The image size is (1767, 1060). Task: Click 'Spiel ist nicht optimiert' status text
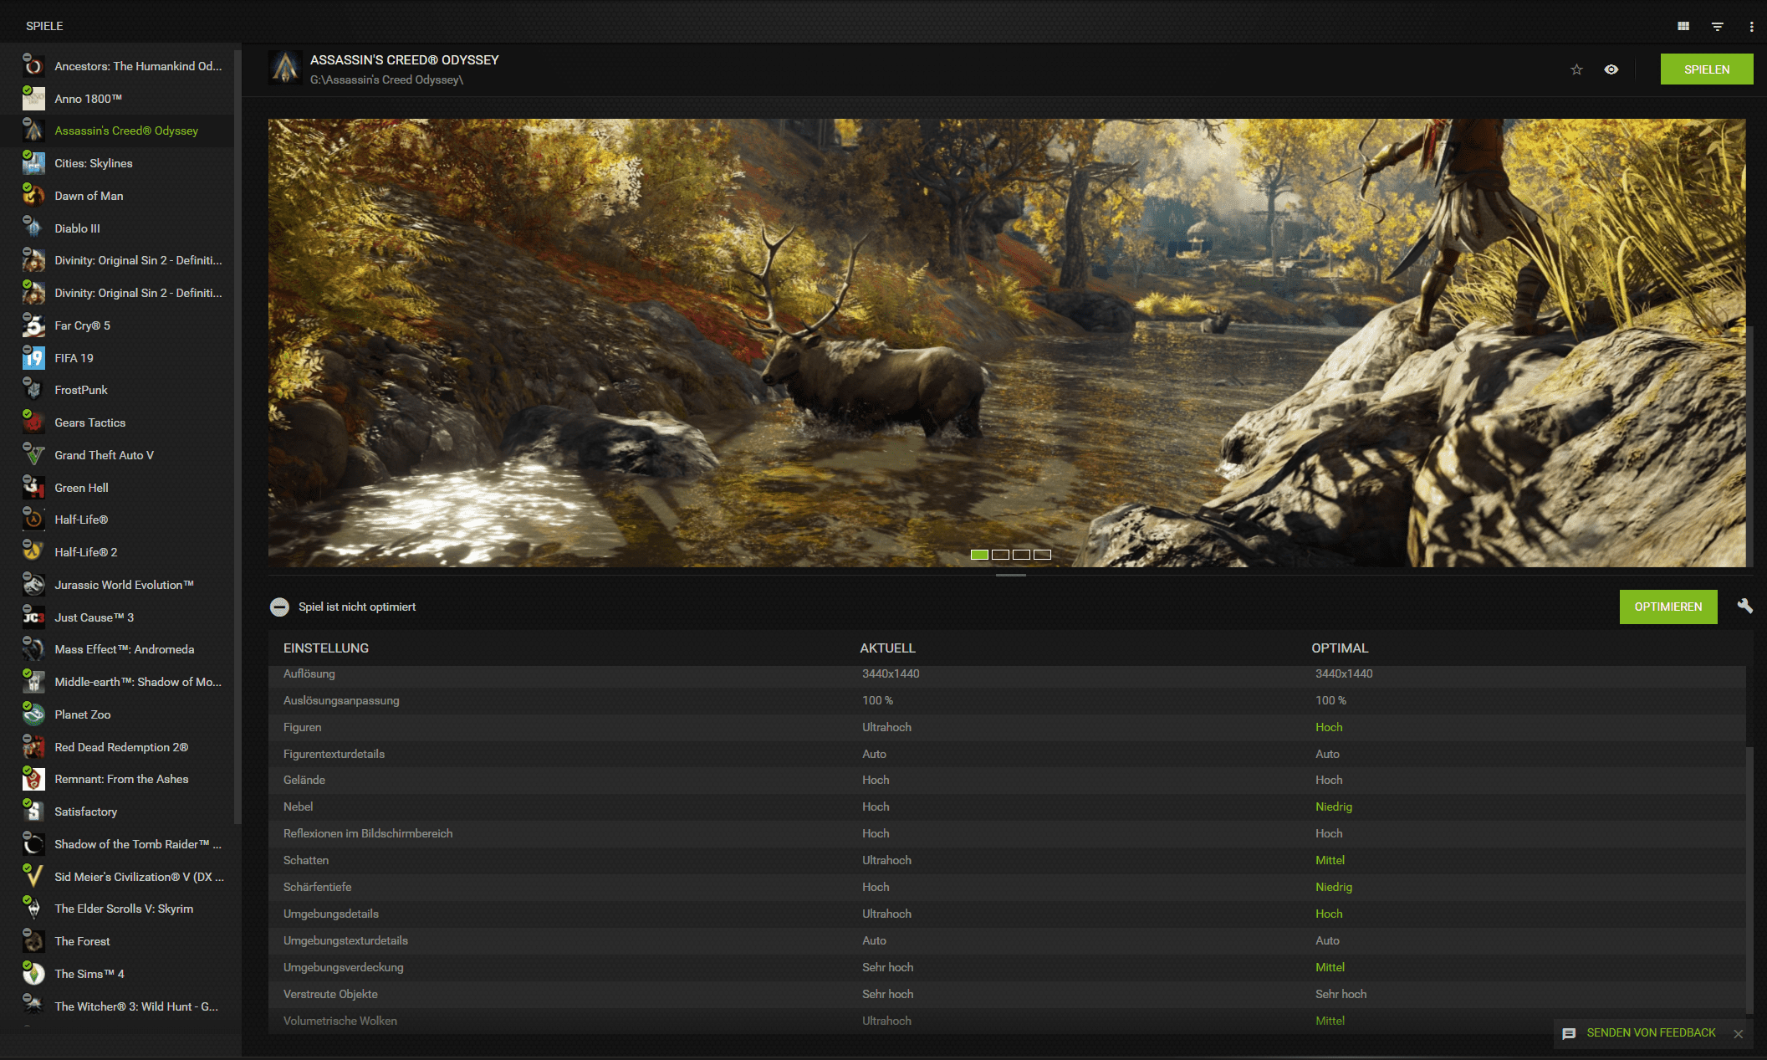click(357, 607)
